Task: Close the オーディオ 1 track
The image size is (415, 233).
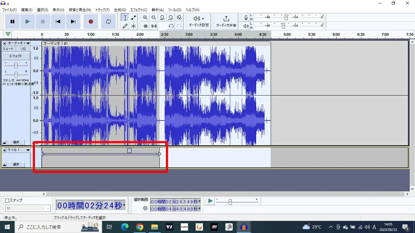Action: tap(5, 43)
